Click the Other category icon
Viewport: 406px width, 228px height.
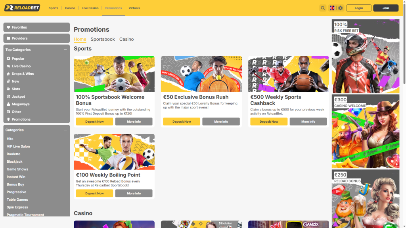coord(8,112)
